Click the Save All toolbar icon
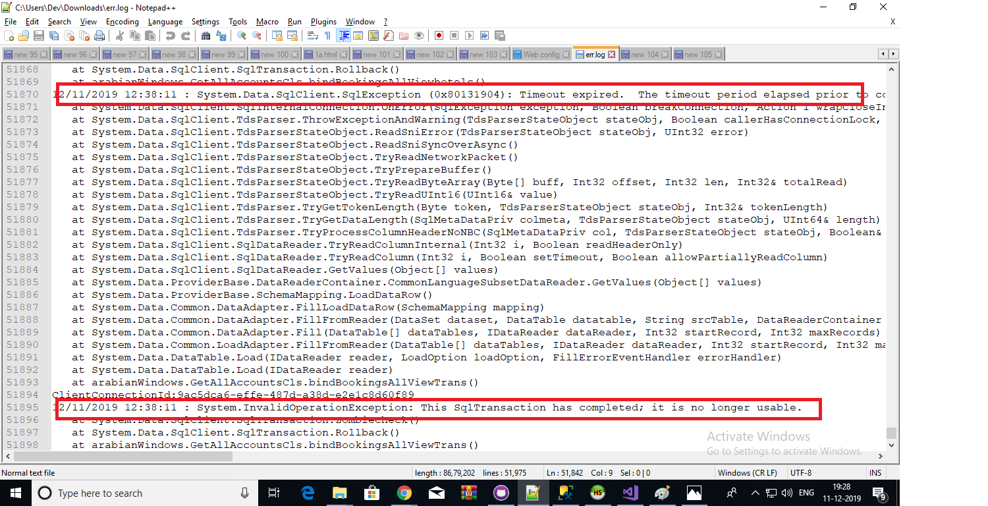988x506 pixels. click(x=53, y=36)
